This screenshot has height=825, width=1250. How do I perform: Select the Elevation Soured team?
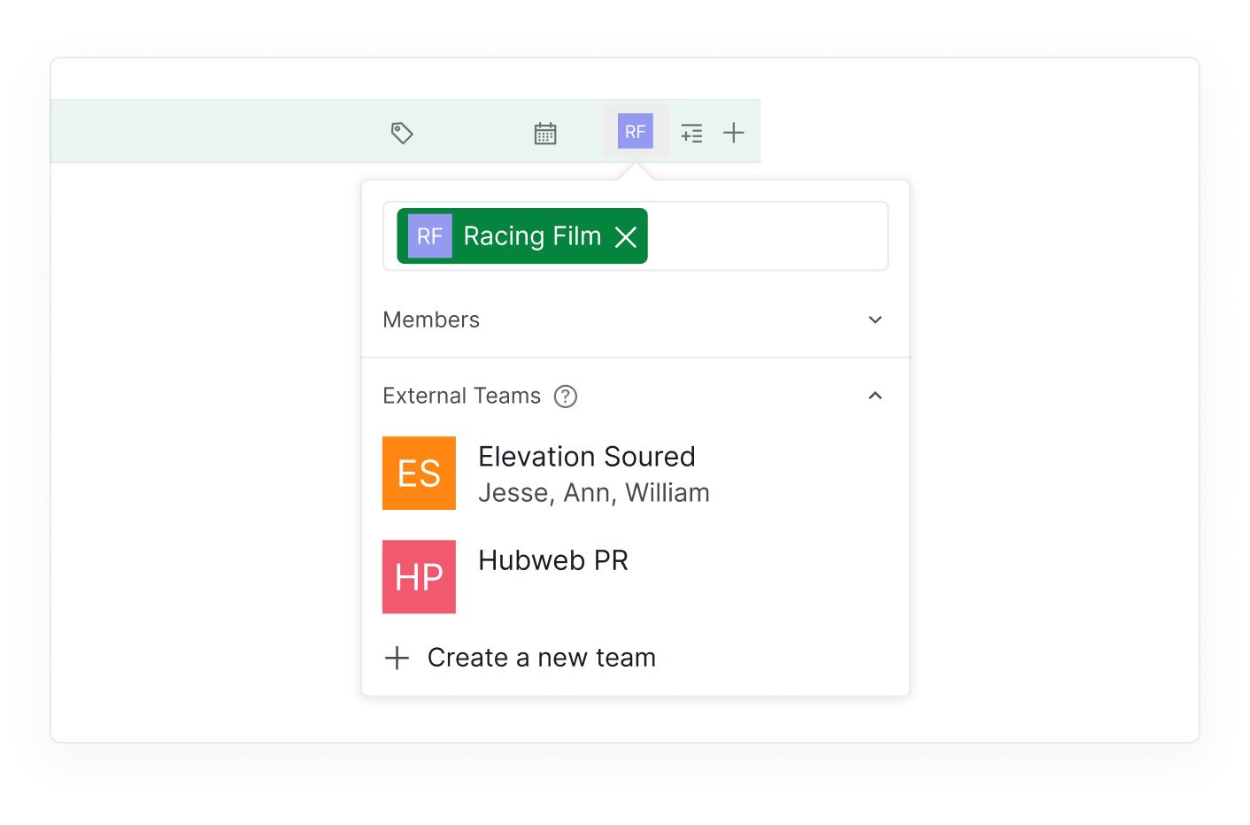point(587,457)
